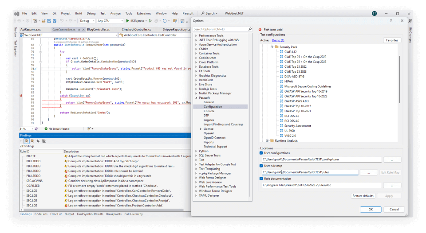Open the 81 % zoom dropdown
Screen dimensions: 426x233
[26, 129]
